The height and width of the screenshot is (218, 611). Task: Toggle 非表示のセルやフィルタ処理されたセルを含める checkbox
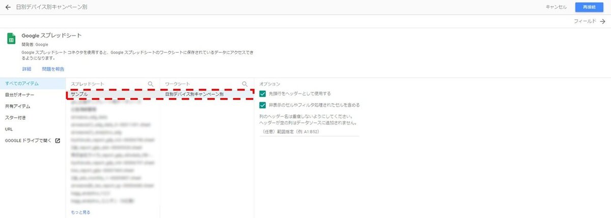[263, 105]
